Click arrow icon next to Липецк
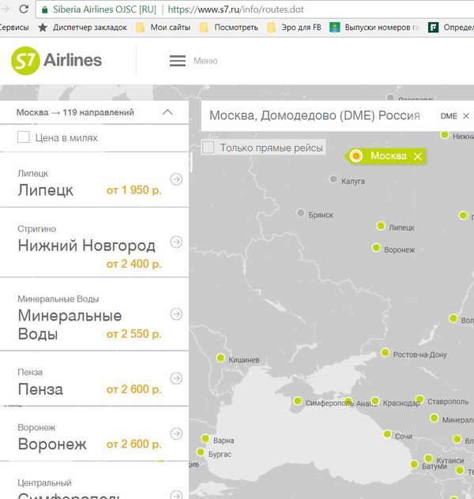Screen dimensions: 474x499 [x=176, y=179]
